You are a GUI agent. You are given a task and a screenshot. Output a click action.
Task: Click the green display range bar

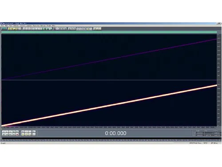(x=109, y=32)
